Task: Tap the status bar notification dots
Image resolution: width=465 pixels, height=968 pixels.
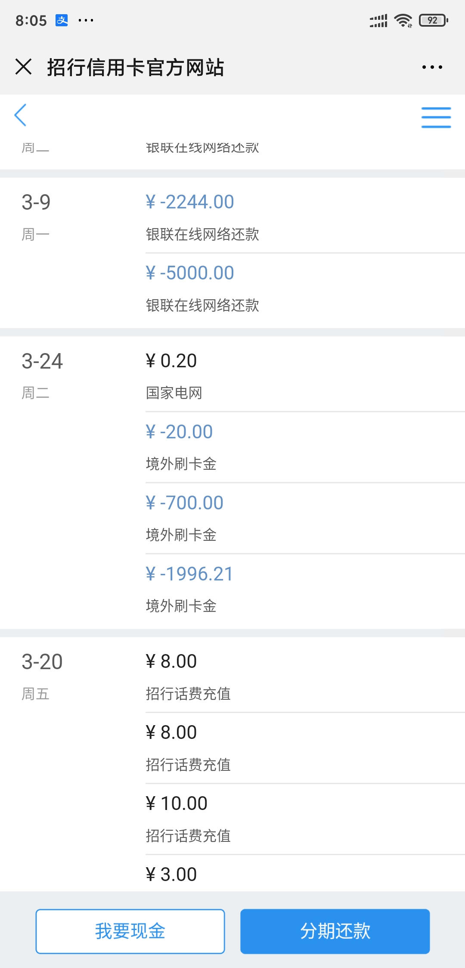Action: click(86, 20)
